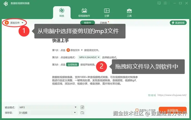Click the orange 全部转换 button
The image size is (191, 120).
coord(173,110)
